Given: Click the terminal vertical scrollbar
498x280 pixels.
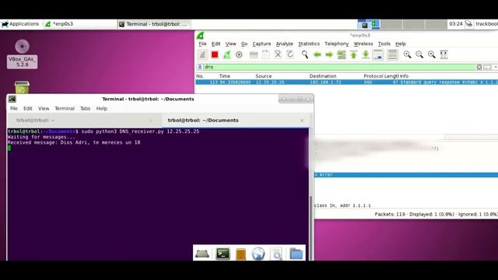Looking at the screenshot, I should (310, 229).
